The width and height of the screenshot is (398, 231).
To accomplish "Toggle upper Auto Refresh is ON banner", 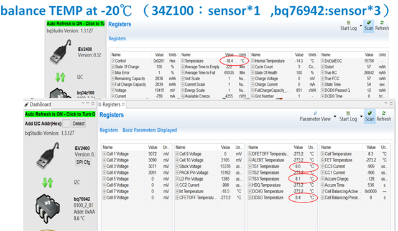I will click(75, 24).
